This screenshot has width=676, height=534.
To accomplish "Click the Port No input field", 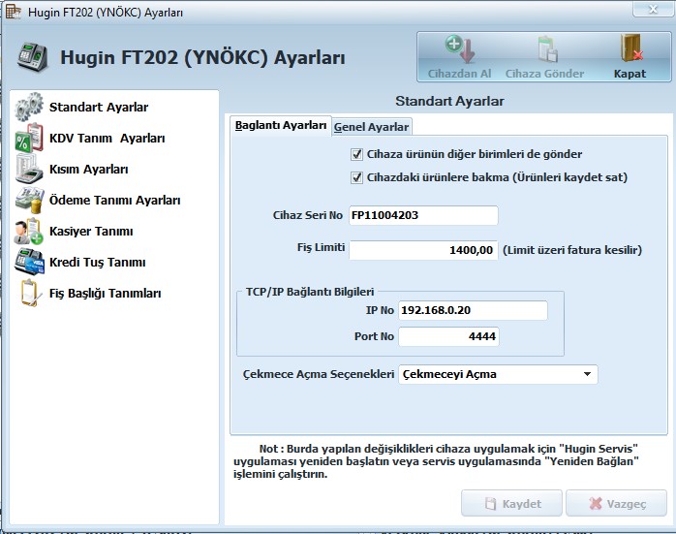I will [448, 336].
